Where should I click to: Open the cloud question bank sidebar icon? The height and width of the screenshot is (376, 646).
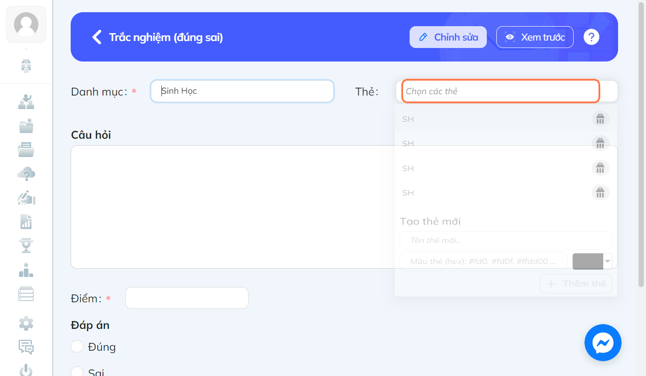click(x=26, y=174)
